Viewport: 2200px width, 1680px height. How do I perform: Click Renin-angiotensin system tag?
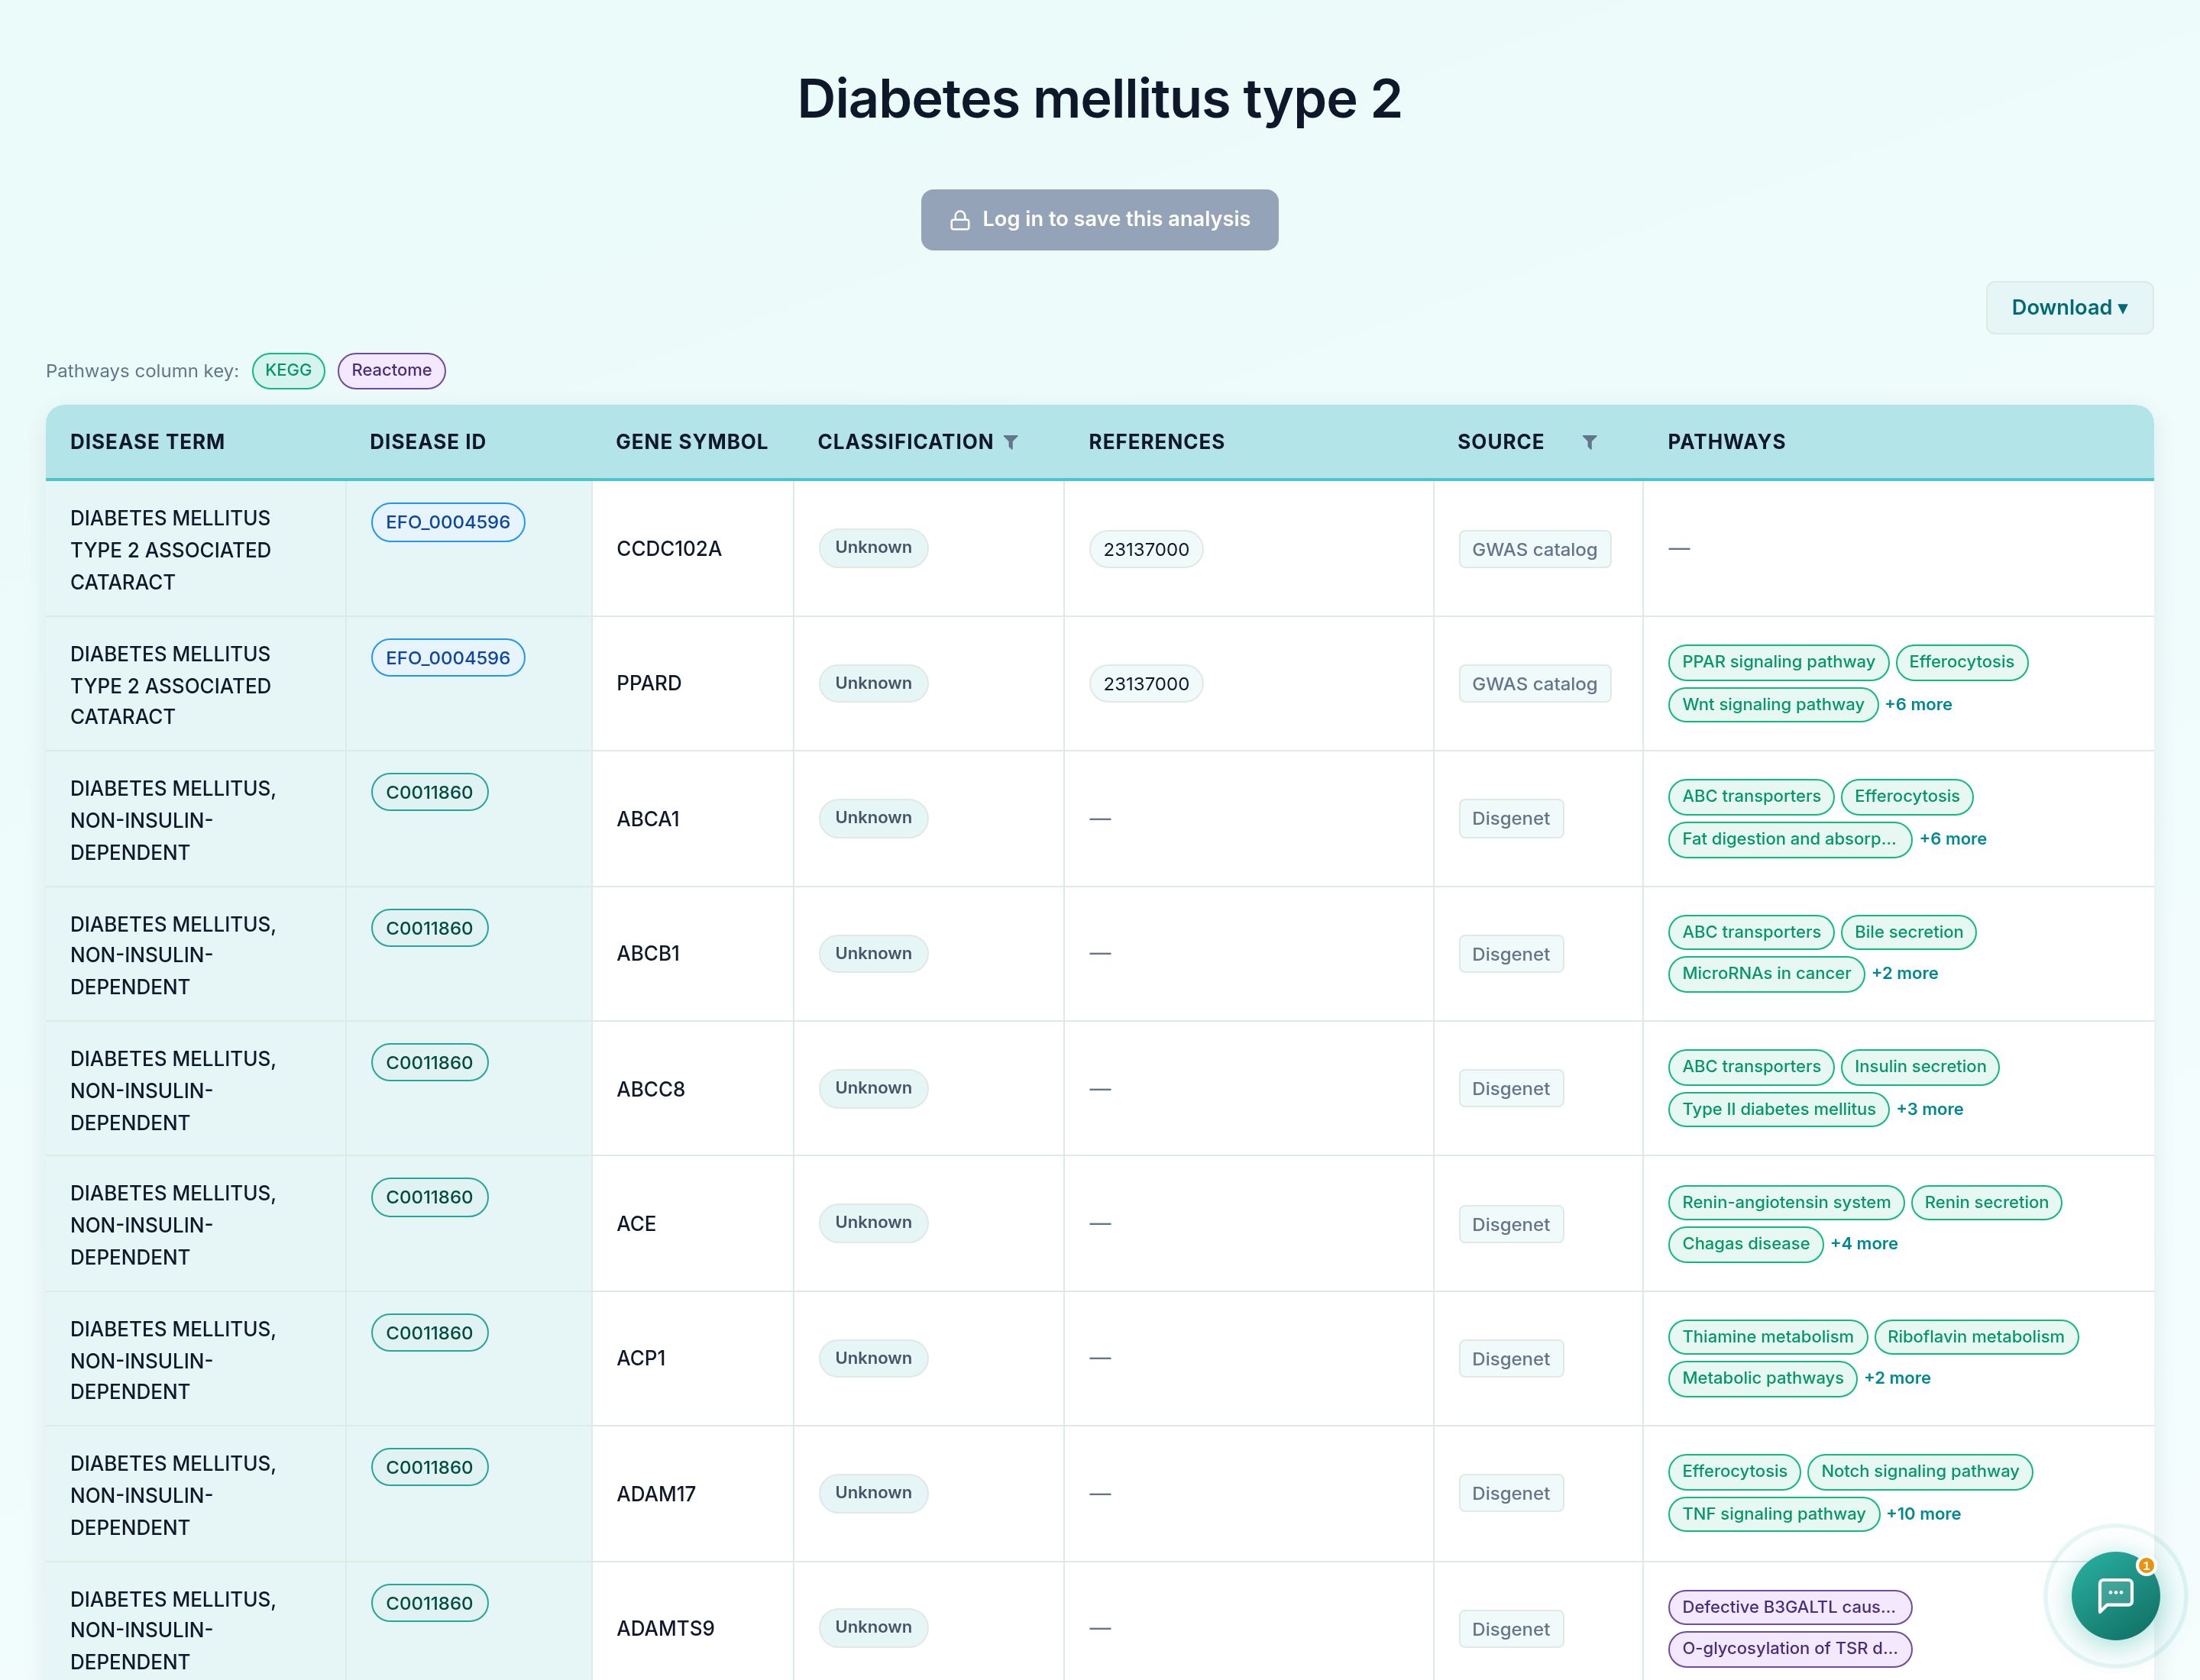click(1786, 1202)
